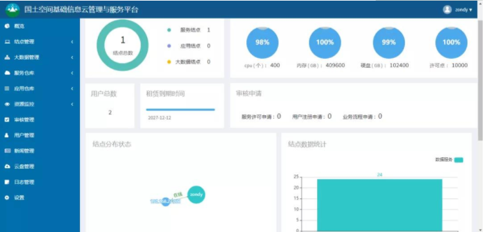Click the 设置 gear icon
The image size is (484, 232).
click(x=7, y=197)
